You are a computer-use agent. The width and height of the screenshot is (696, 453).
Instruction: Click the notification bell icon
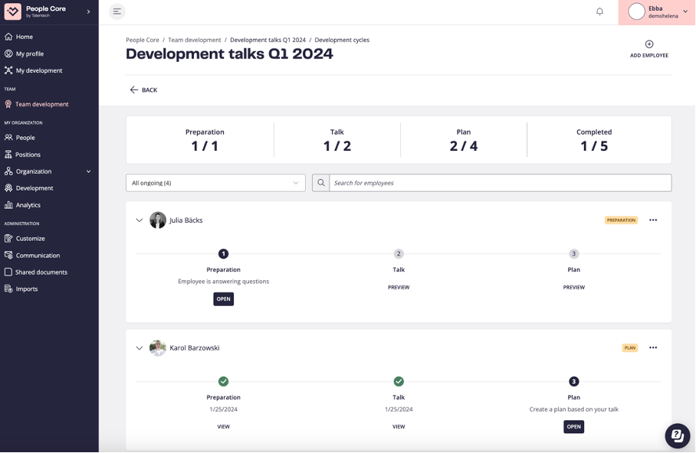[599, 11]
